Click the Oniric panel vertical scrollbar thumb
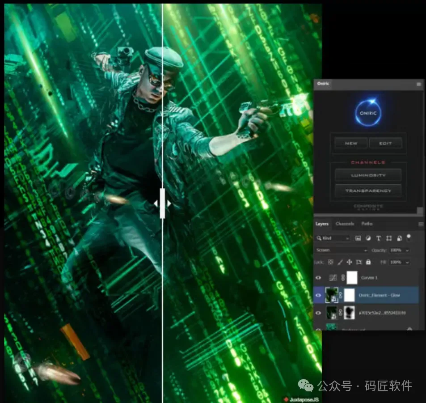426x403 pixels. (x=420, y=211)
